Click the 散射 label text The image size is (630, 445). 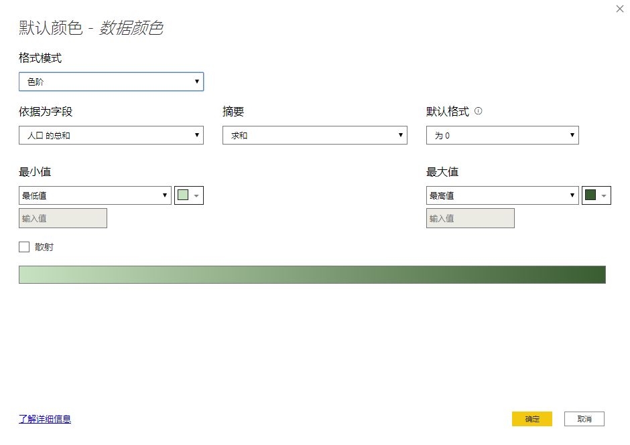point(44,247)
